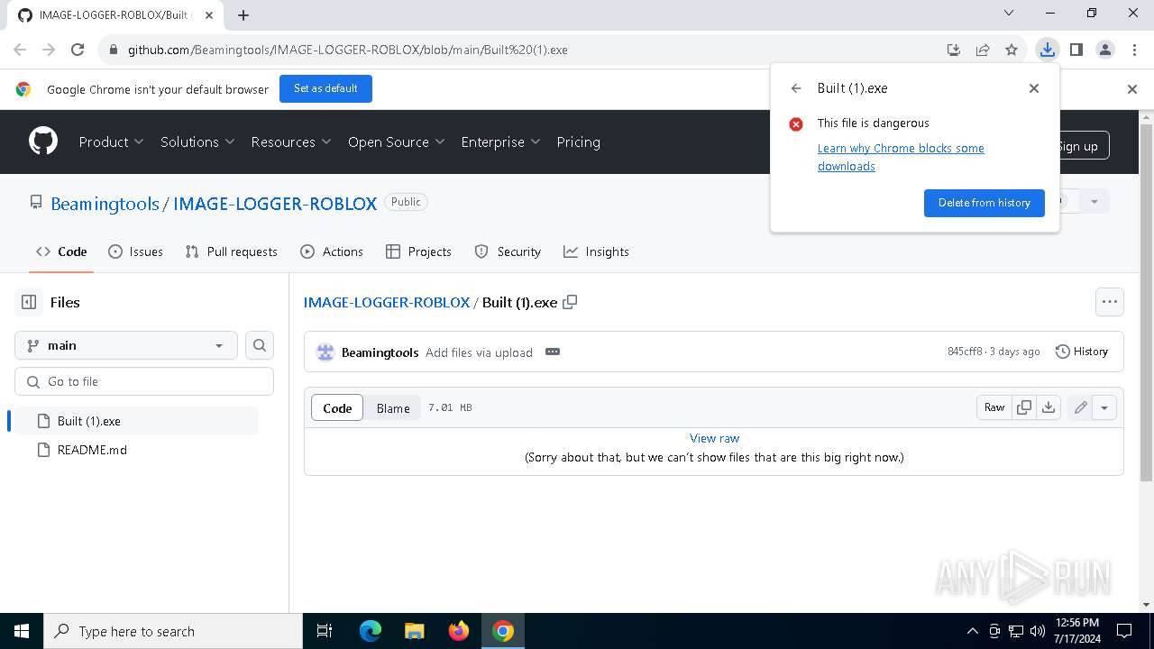1154x649 pixels.
Task: Open commit History link
Action: (x=1082, y=352)
